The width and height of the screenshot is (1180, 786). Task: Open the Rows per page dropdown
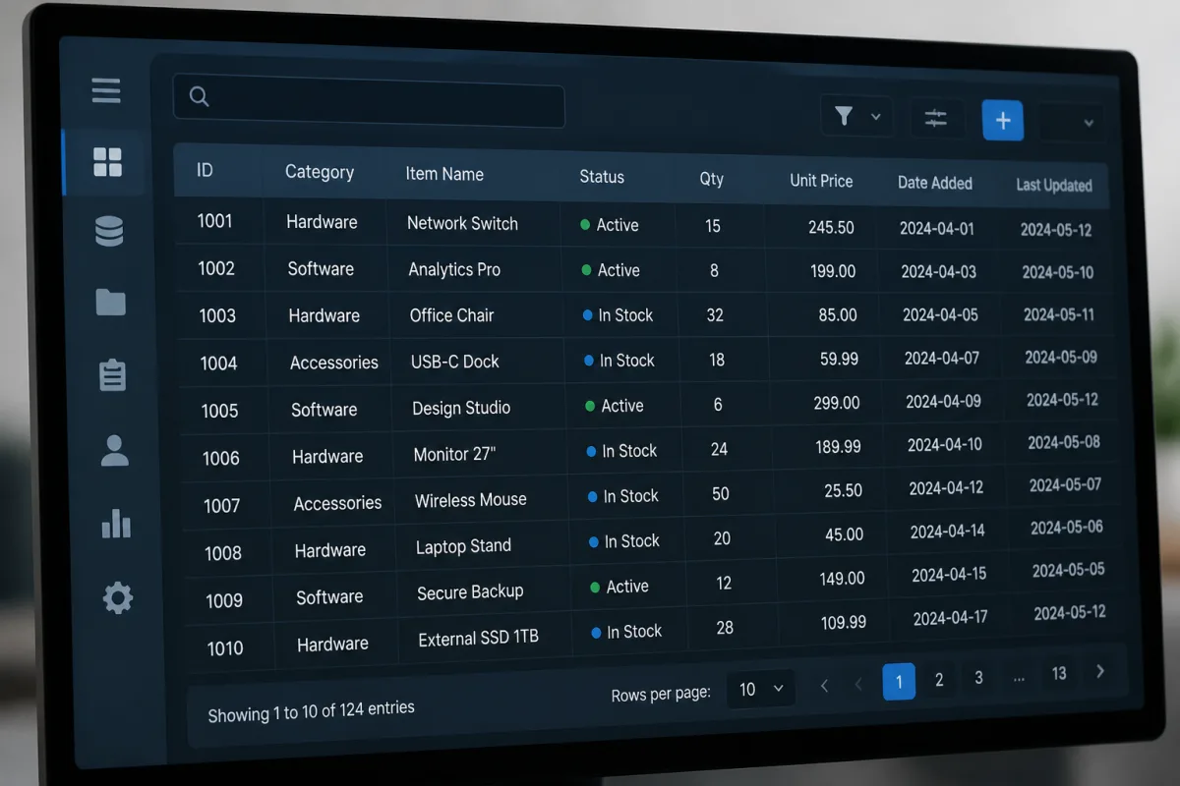tap(761, 689)
